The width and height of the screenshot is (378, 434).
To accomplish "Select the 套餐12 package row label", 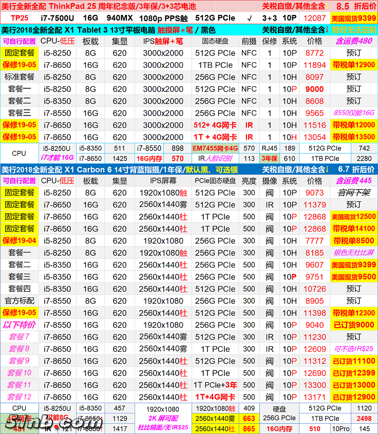I will coord(20,397).
